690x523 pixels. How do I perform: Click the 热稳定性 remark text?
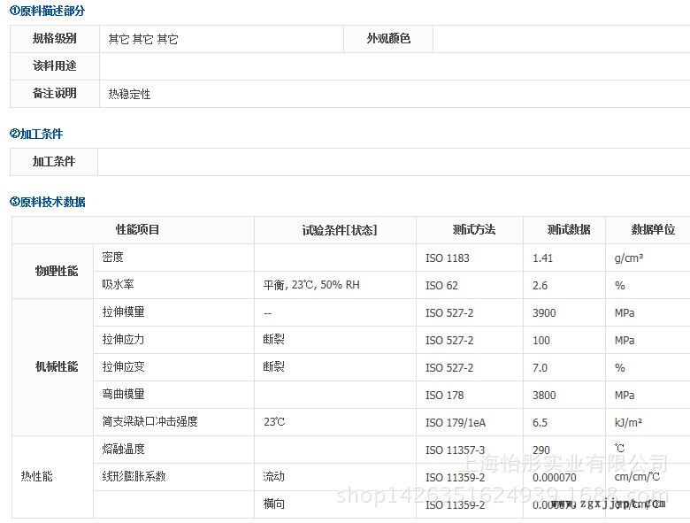(x=129, y=94)
